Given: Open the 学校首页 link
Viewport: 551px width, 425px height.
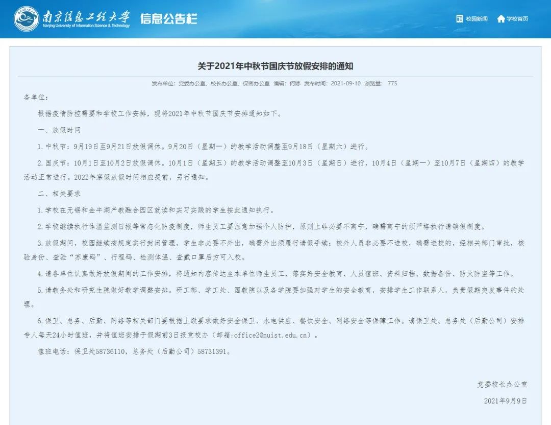Looking at the screenshot, I should (x=516, y=19).
